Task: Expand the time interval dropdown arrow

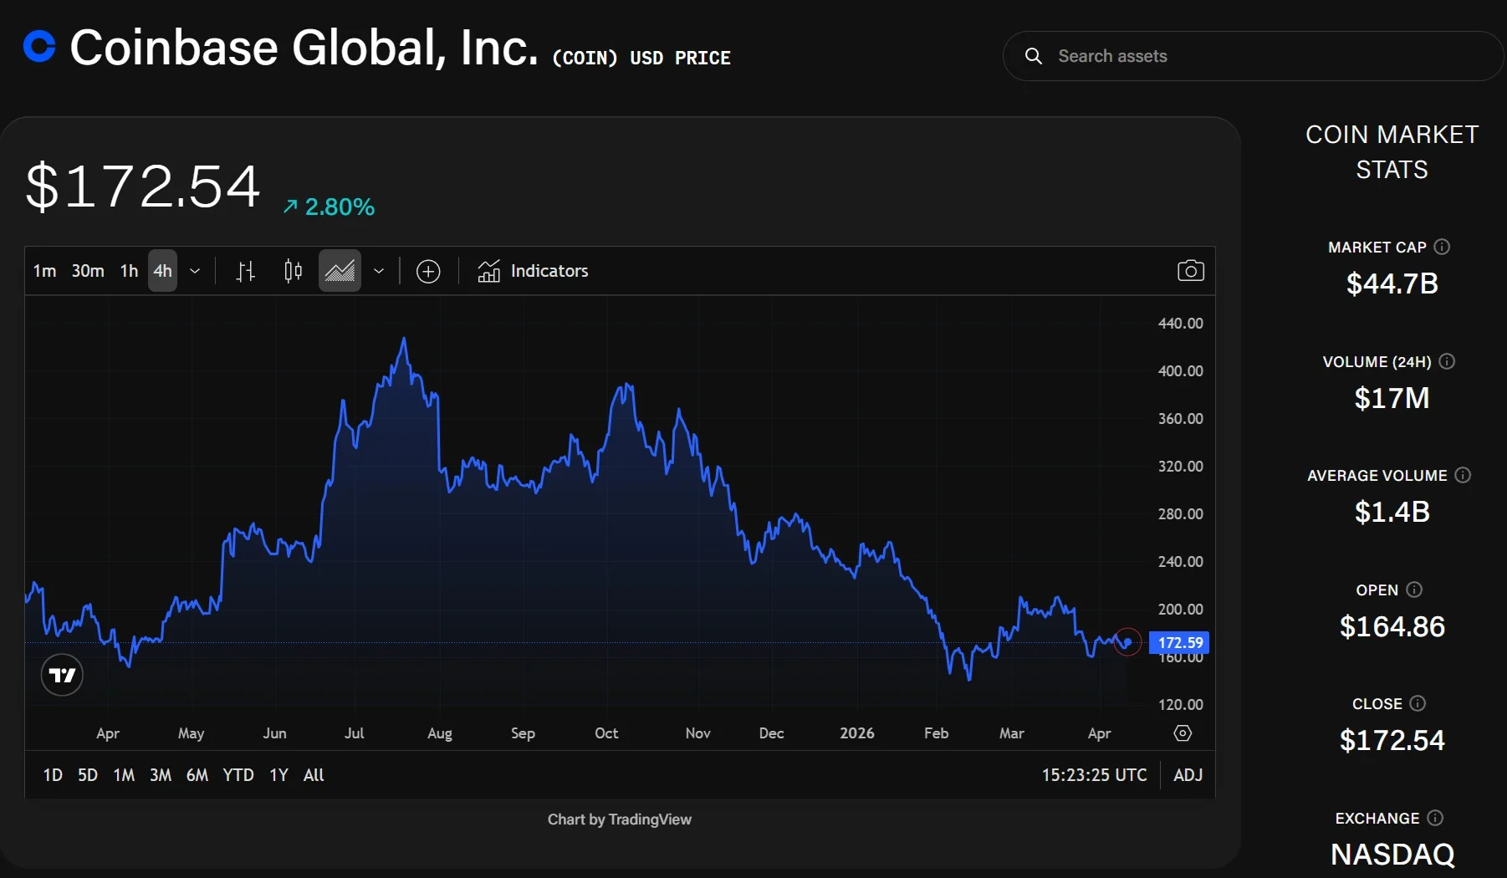Action: click(195, 271)
